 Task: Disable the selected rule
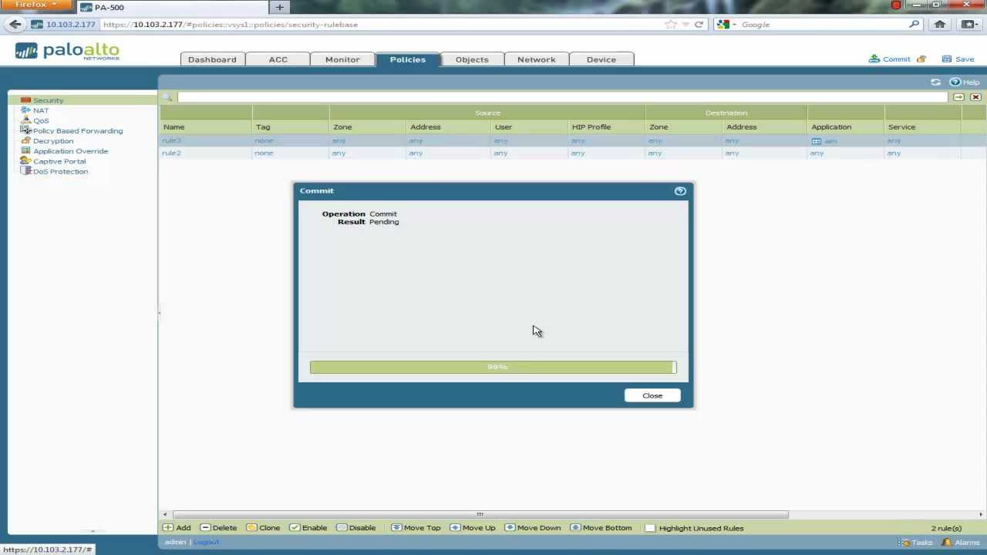pos(356,528)
